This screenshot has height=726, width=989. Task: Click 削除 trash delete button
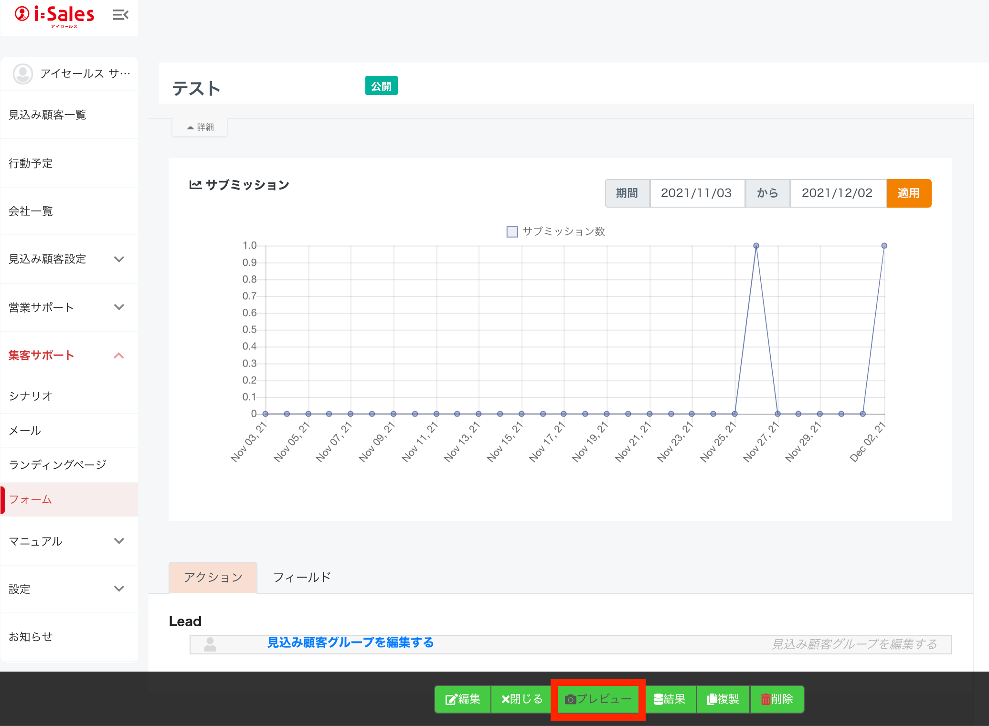pos(777,699)
